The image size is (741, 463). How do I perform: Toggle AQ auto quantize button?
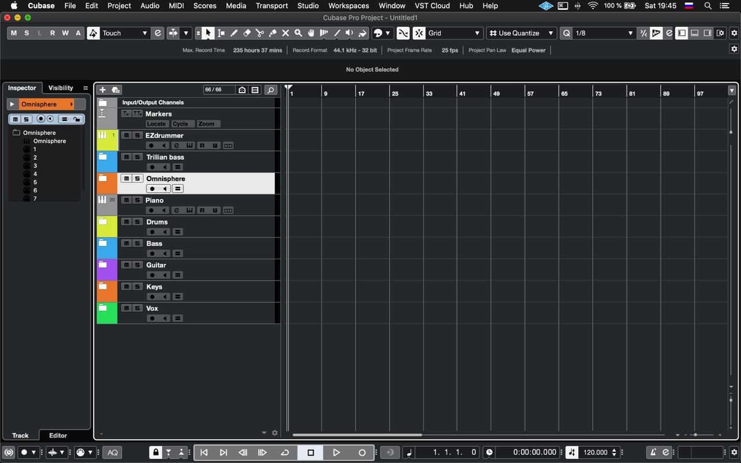[x=113, y=453]
